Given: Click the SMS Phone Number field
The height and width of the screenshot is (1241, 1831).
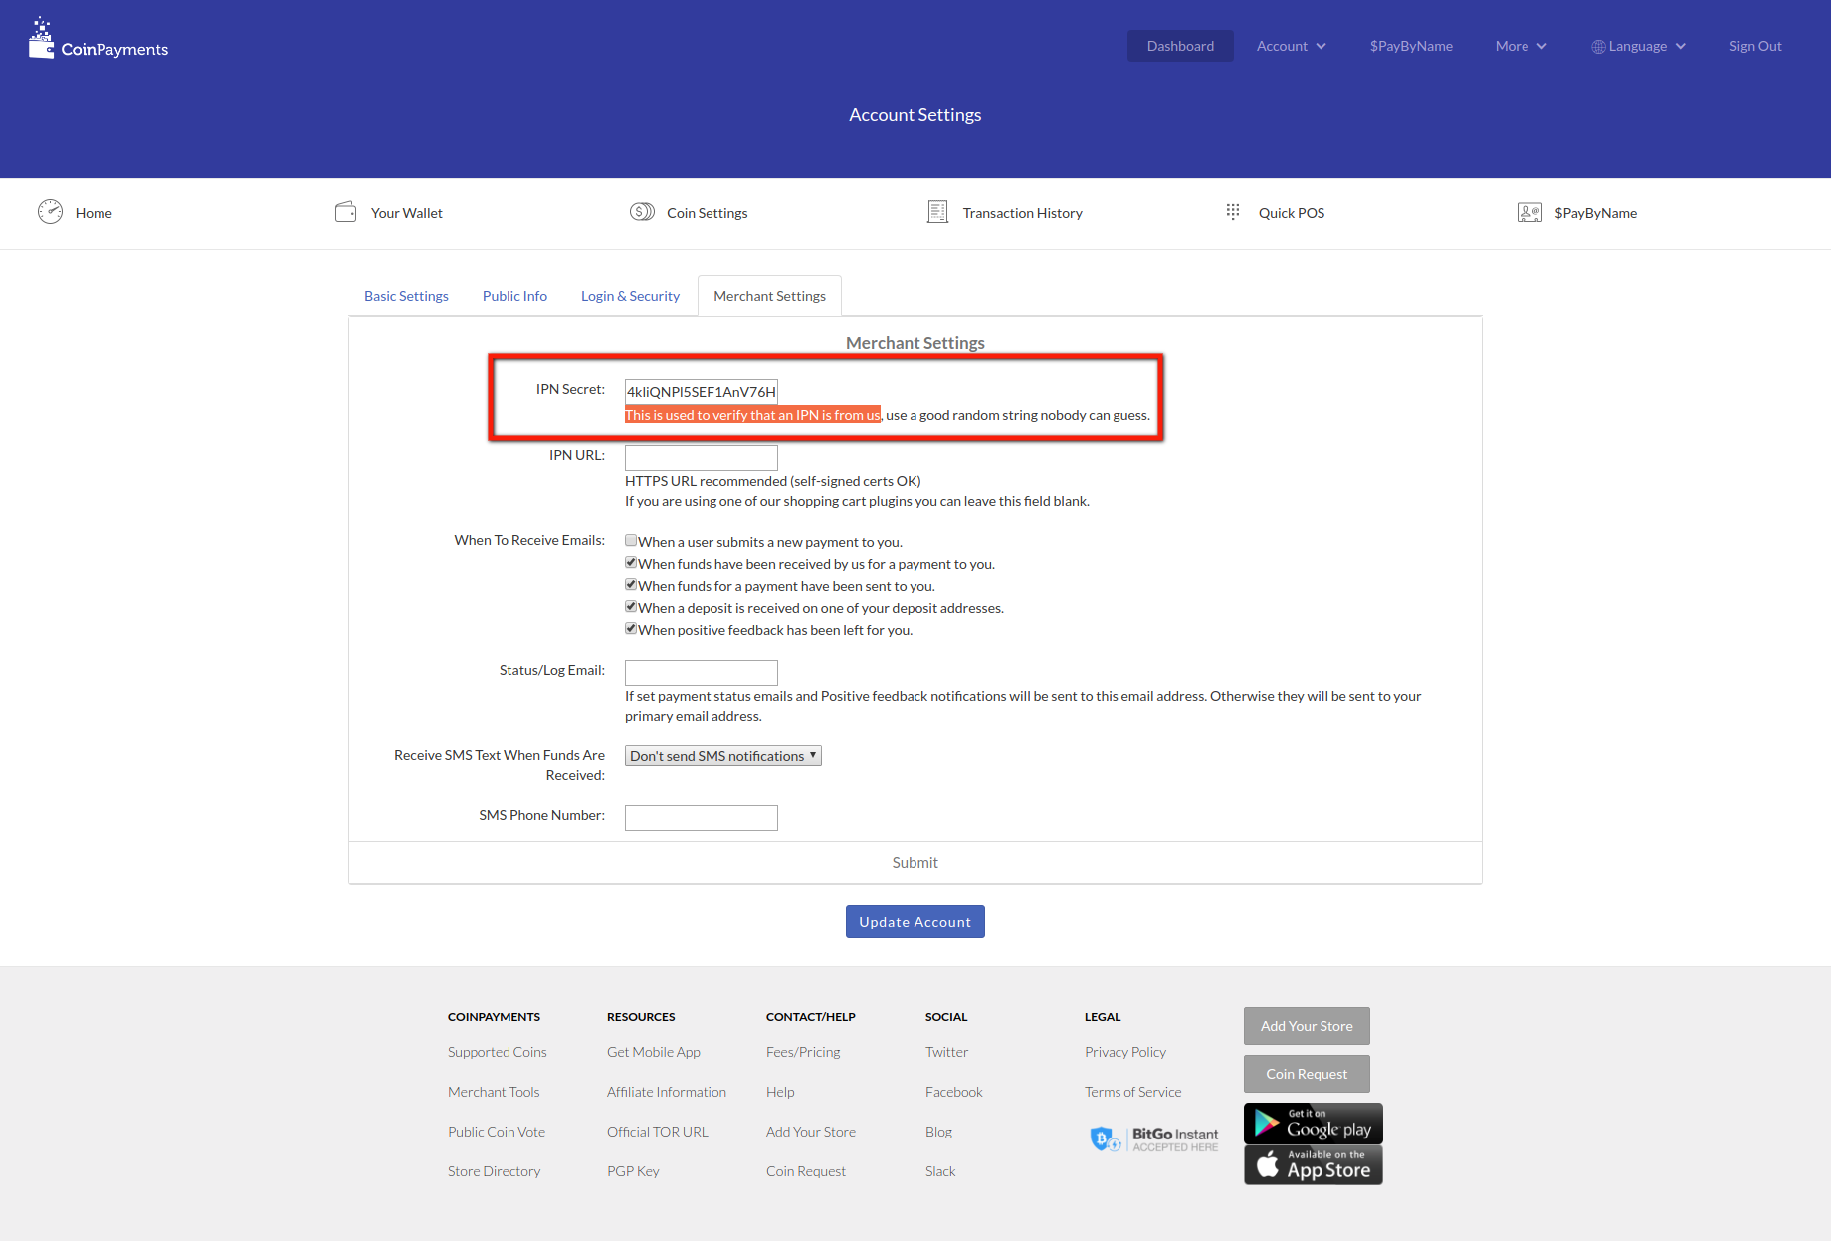Looking at the screenshot, I should tap(702, 818).
